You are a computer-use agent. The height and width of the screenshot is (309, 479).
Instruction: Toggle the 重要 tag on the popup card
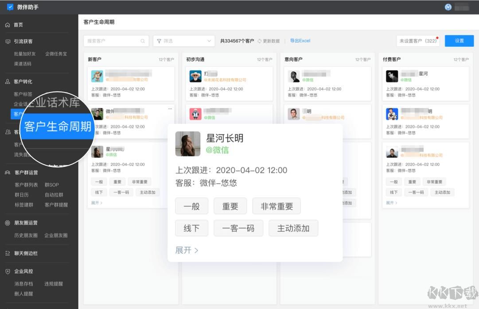pos(230,205)
